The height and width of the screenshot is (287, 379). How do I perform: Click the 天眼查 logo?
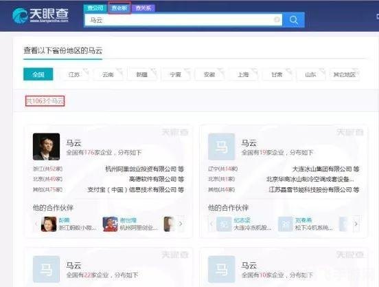[x=41, y=16]
